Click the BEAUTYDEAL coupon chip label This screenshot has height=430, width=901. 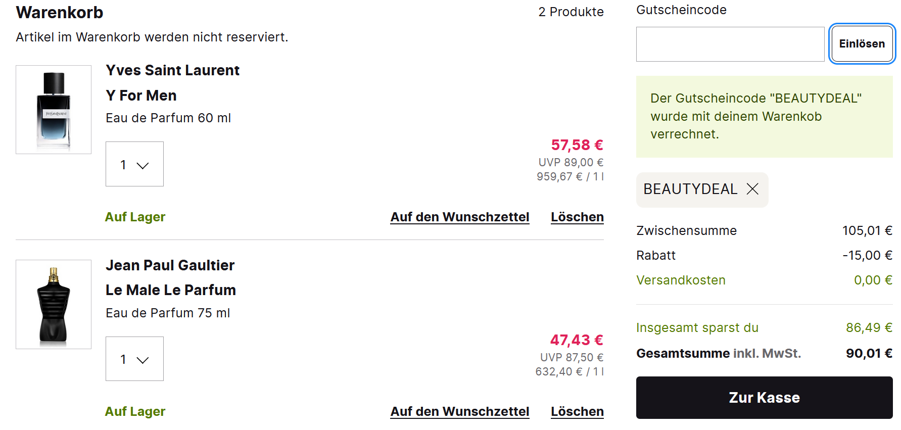point(690,189)
